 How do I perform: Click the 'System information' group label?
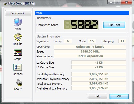pos(49,36)
